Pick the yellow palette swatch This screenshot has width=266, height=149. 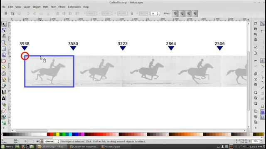58,134
